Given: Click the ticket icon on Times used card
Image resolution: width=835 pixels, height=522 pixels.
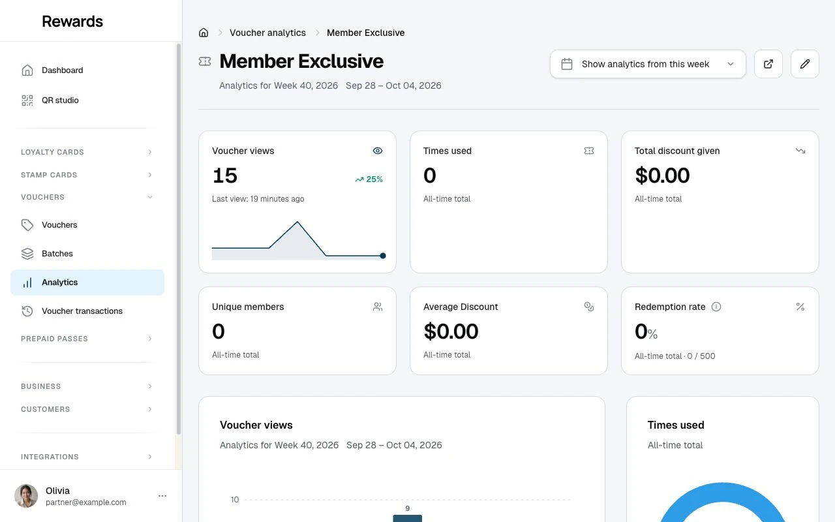Looking at the screenshot, I should point(589,151).
